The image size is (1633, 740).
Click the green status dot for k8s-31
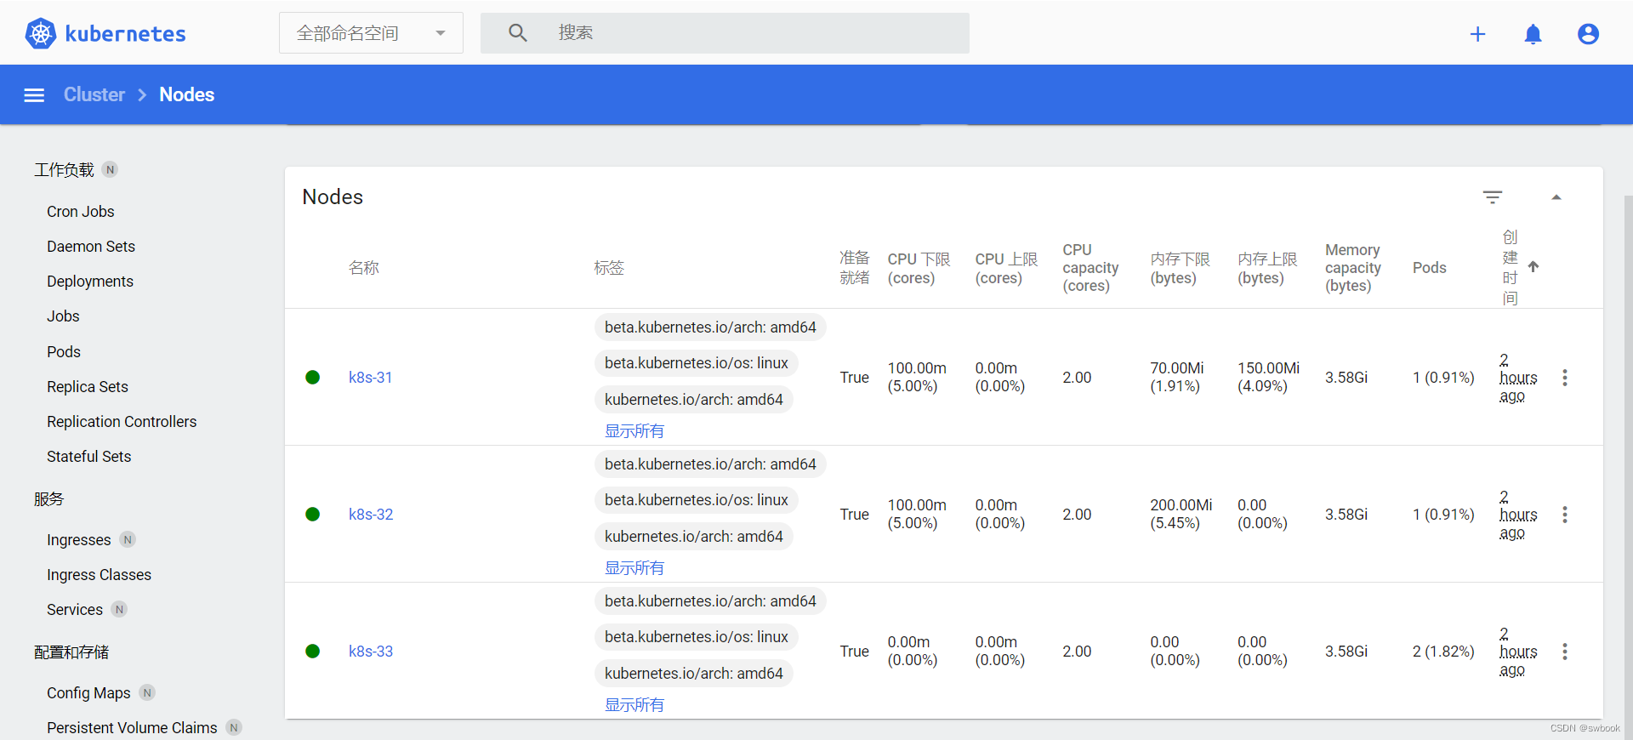(x=313, y=378)
